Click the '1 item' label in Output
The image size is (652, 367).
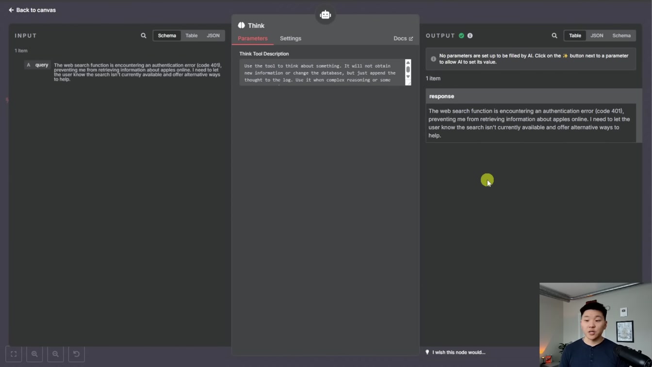(x=433, y=78)
